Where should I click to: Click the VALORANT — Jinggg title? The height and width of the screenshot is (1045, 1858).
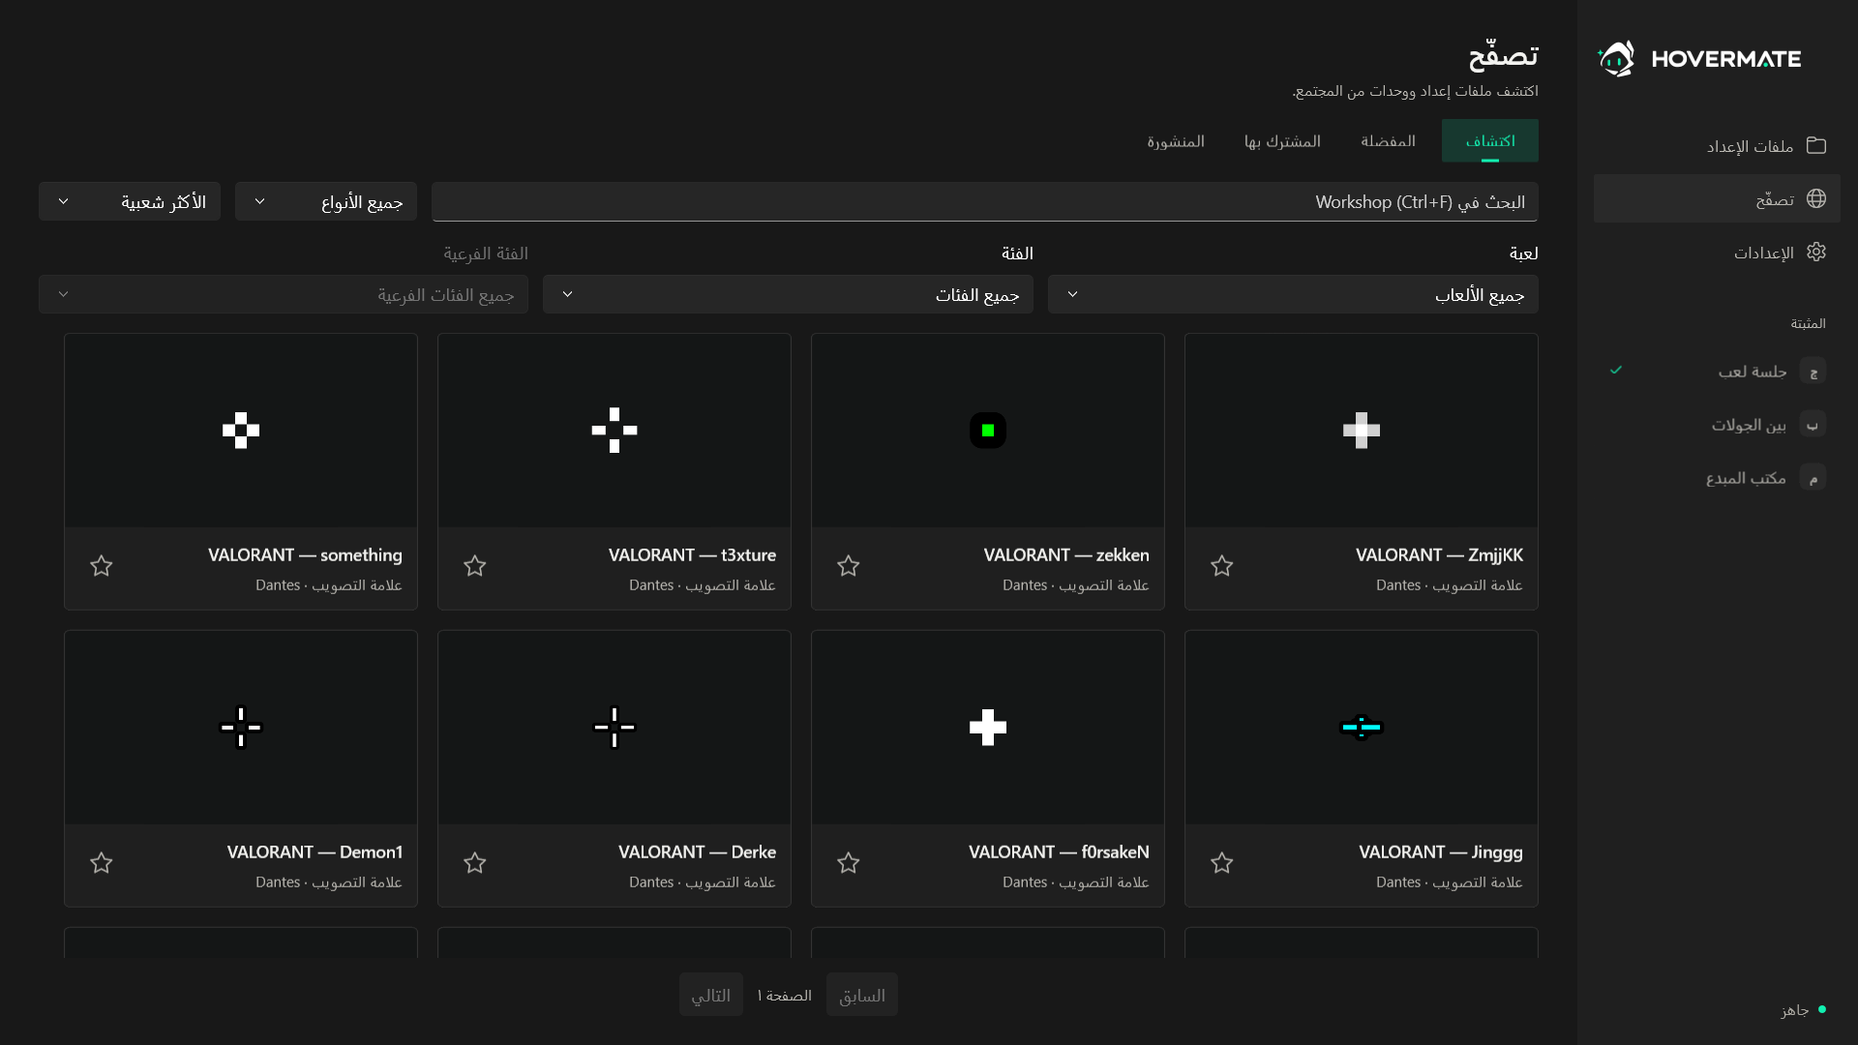click(1441, 852)
